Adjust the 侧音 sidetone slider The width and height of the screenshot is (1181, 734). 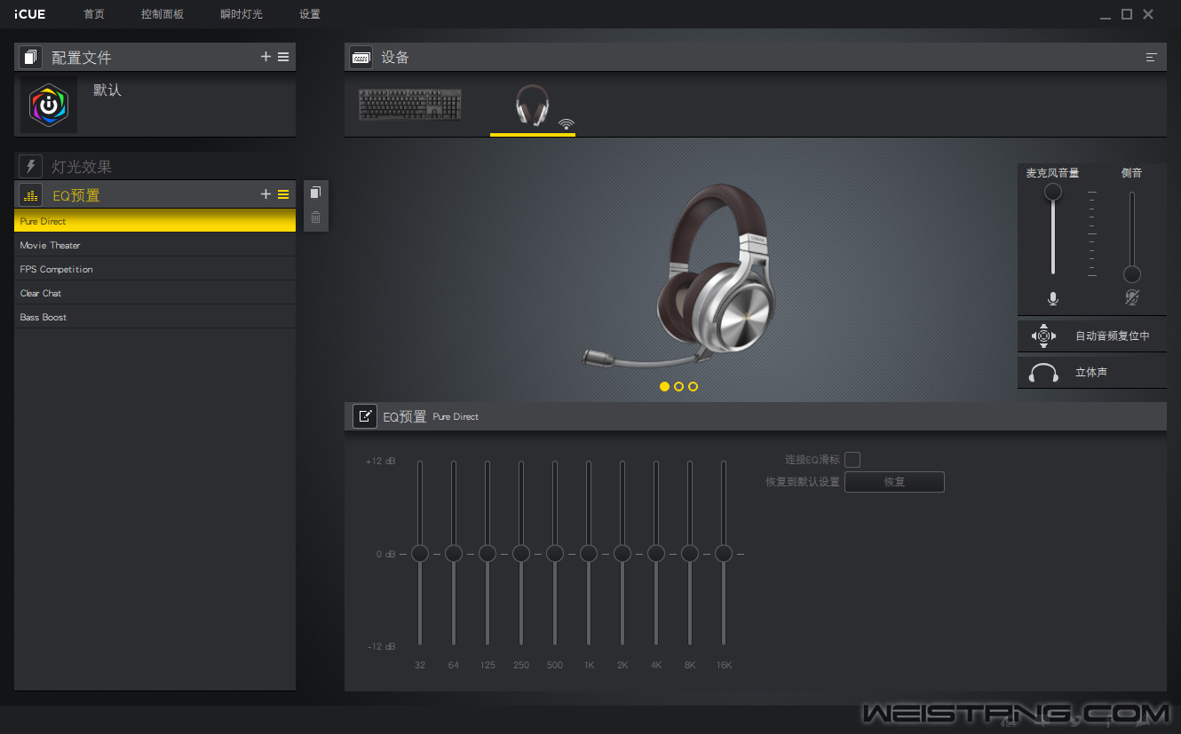1132,273
